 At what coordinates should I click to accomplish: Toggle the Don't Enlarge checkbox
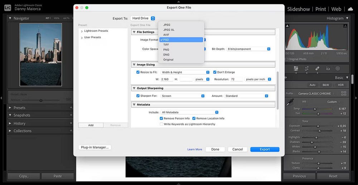(215, 72)
